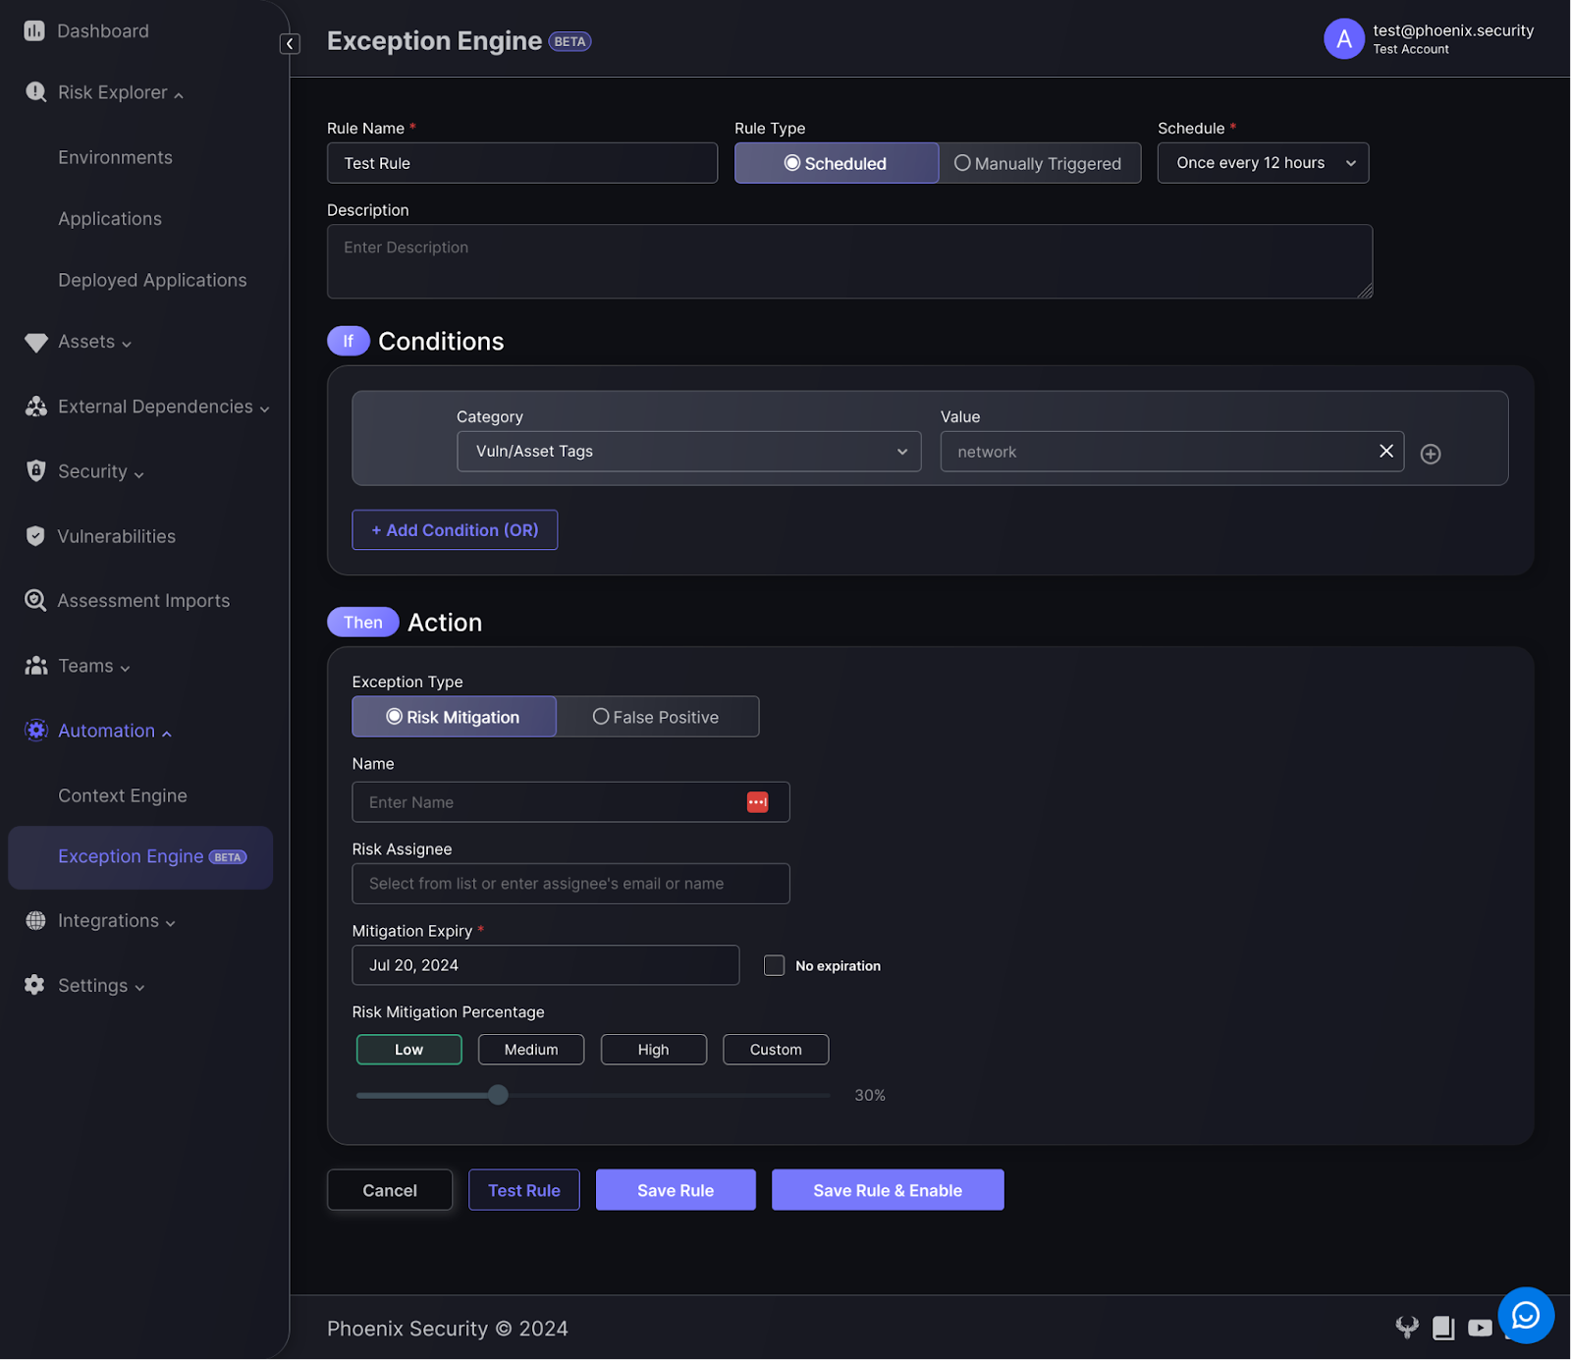This screenshot has width=1571, height=1360.
Task: Collapse the sidebar with the arrow button
Action: [290, 43]
